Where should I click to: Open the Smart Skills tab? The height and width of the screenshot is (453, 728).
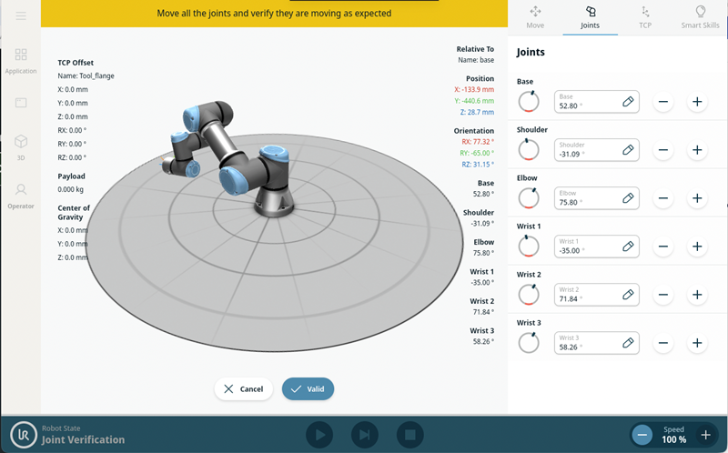pyautogui.click(x=700, y=16)
